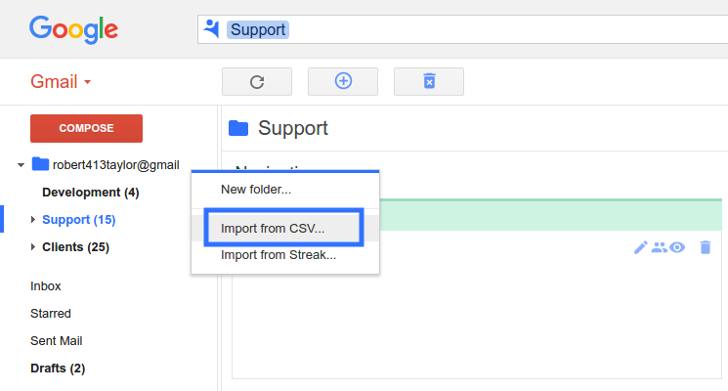Expand the Support folder arrow
Image resolution: width=728 pixels, height=391 pixels.
click(x=33, y=219)
